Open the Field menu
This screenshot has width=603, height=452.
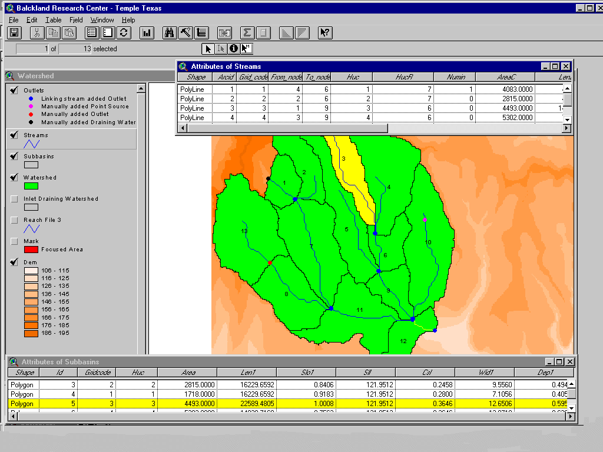tap(76, 20)
